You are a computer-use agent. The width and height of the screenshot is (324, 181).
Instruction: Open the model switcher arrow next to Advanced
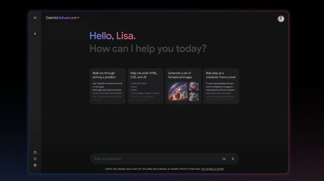pyautogui.click(x=78, y=18)
